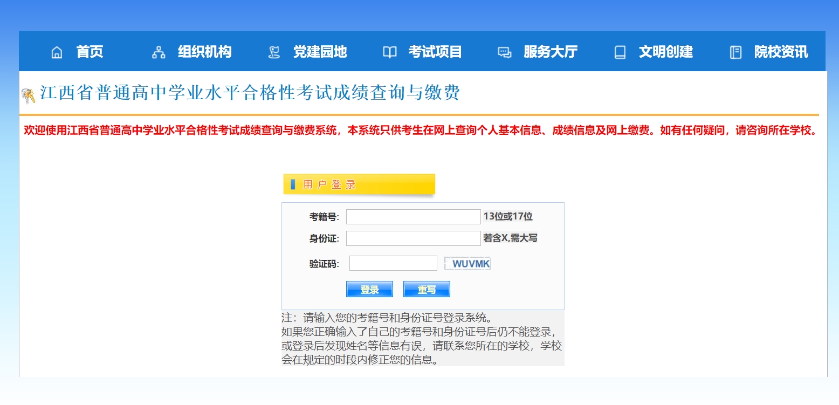Open the 组织机构 menu item
The height and width of the screenshot is (405, 839).
[204, 52]
